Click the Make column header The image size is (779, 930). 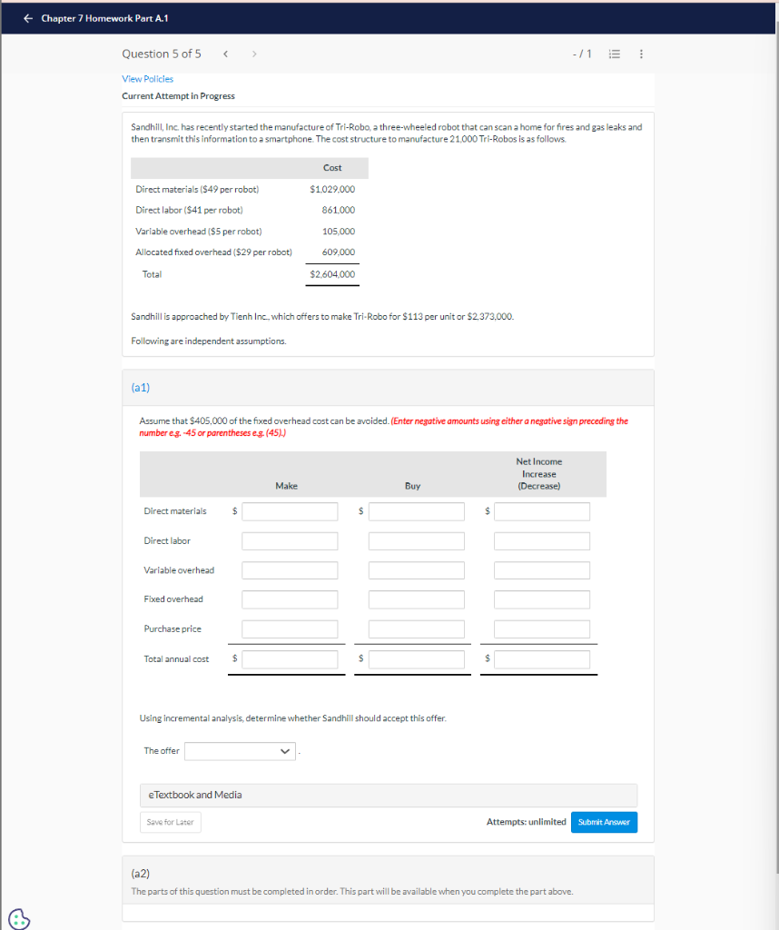286,486
